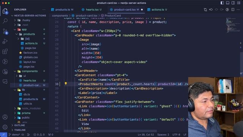Select the product-card.tsx tab
The image size is (243, 137).
pos(126,10)
